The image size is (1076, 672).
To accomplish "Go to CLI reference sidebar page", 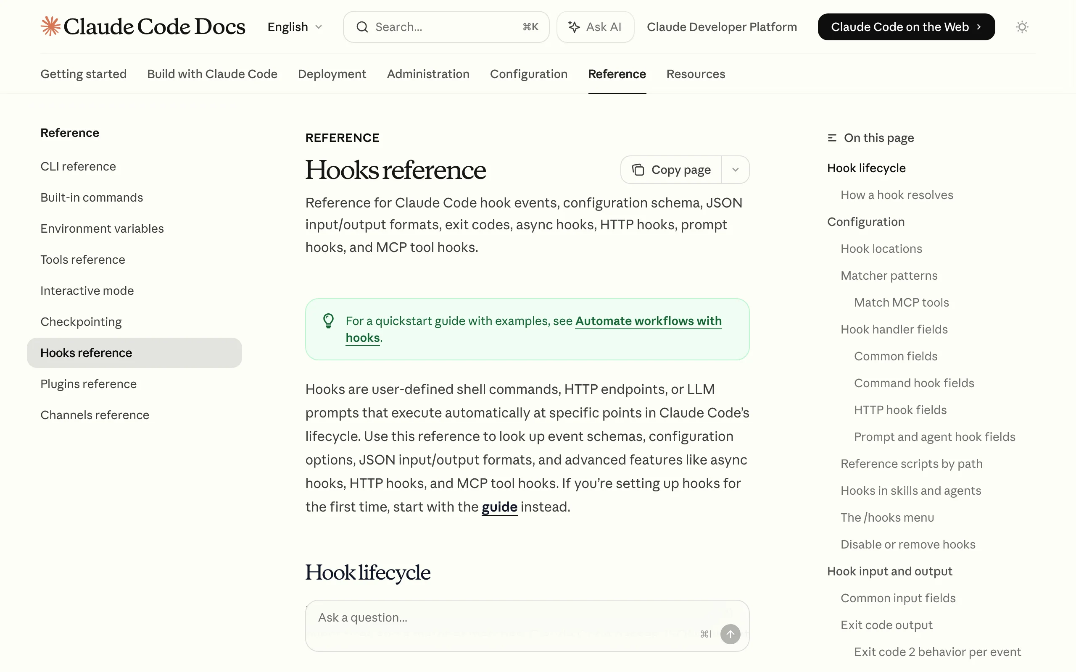I will [x=78, y=166].
